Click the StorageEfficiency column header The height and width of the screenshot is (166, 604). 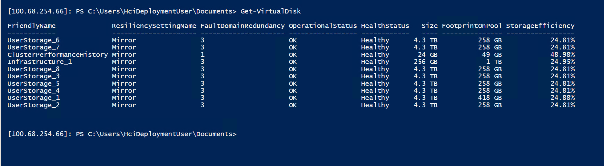540,26
